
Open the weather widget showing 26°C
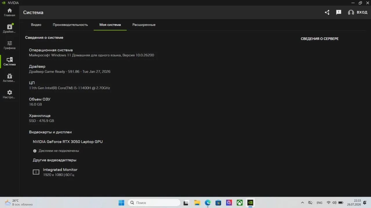click(19, 203)
